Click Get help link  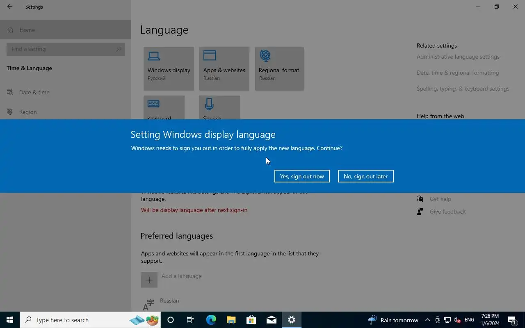[441, 199]
